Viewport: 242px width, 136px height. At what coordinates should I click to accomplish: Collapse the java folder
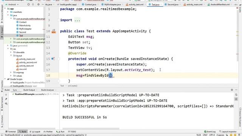[x=8, y=15]
